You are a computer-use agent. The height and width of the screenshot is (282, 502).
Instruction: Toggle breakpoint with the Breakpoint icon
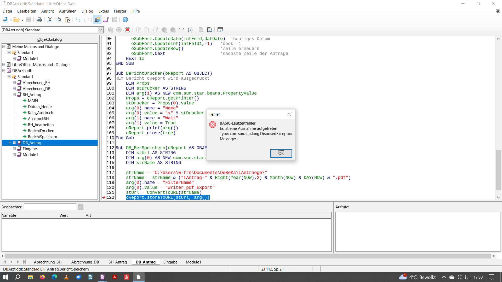click(164, 30)
